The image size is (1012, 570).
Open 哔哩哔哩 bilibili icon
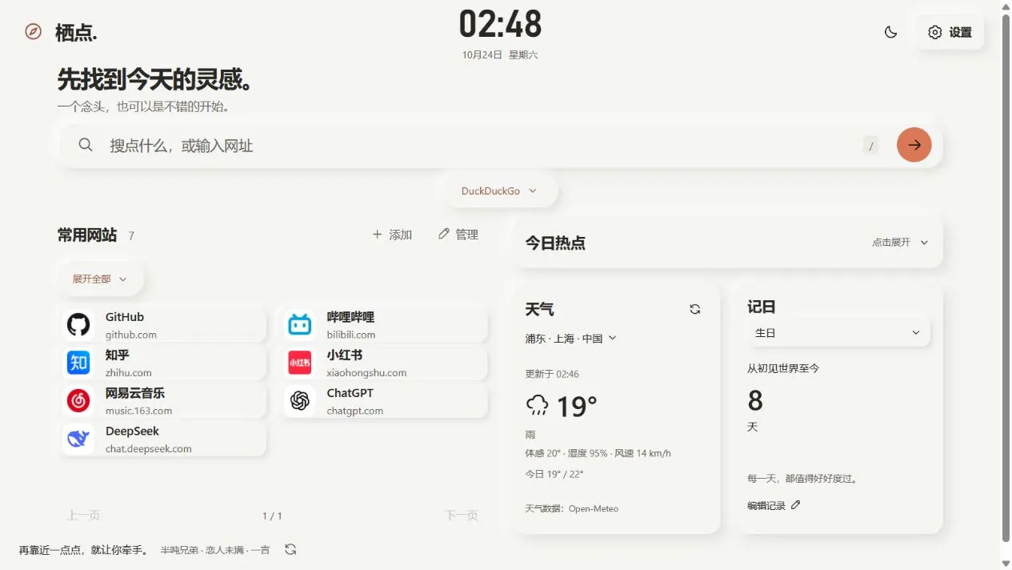point(300,325)
